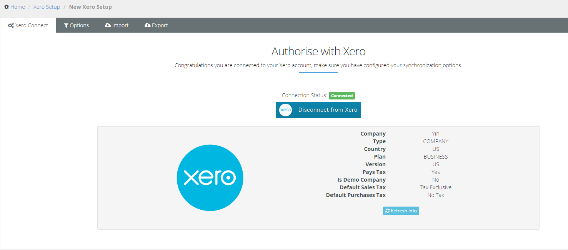Open the Xero Setup breadcrumb link
This screenshot has height=250, width=568.
pyautogui.click(x=47, y=7)
